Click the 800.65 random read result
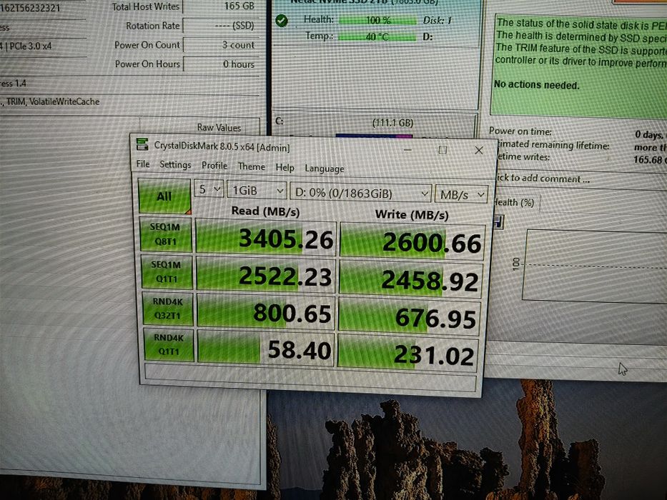Image resolution: width=667 pixels, height=500 pixels. tap(266, 313)
